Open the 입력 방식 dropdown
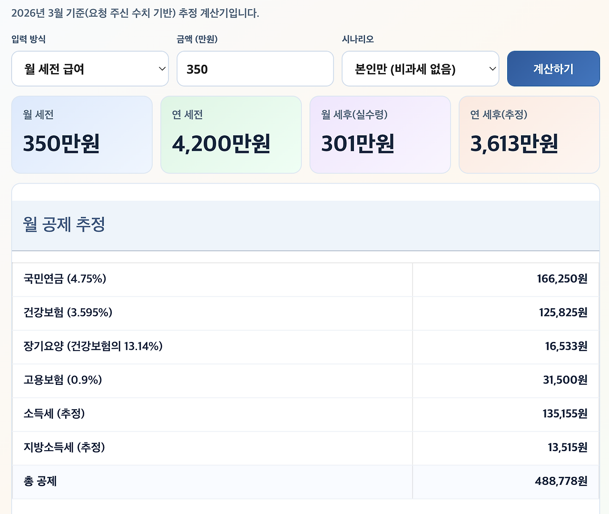The height and width of the screenshot is (514, 609). [90, 69]
